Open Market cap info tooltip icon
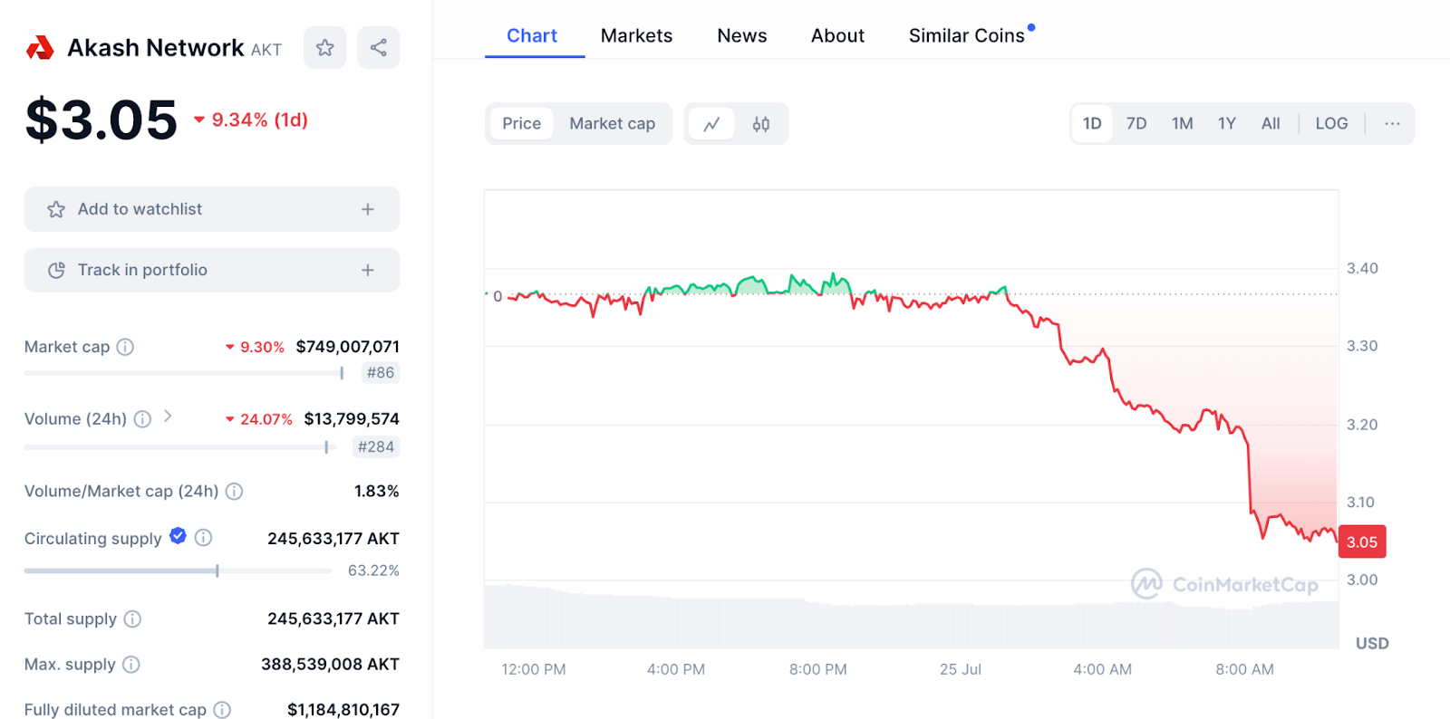 point(126,347)
